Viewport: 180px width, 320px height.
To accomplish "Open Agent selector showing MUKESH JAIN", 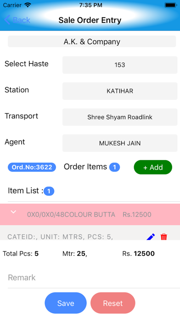I will (x=120, y=143).
